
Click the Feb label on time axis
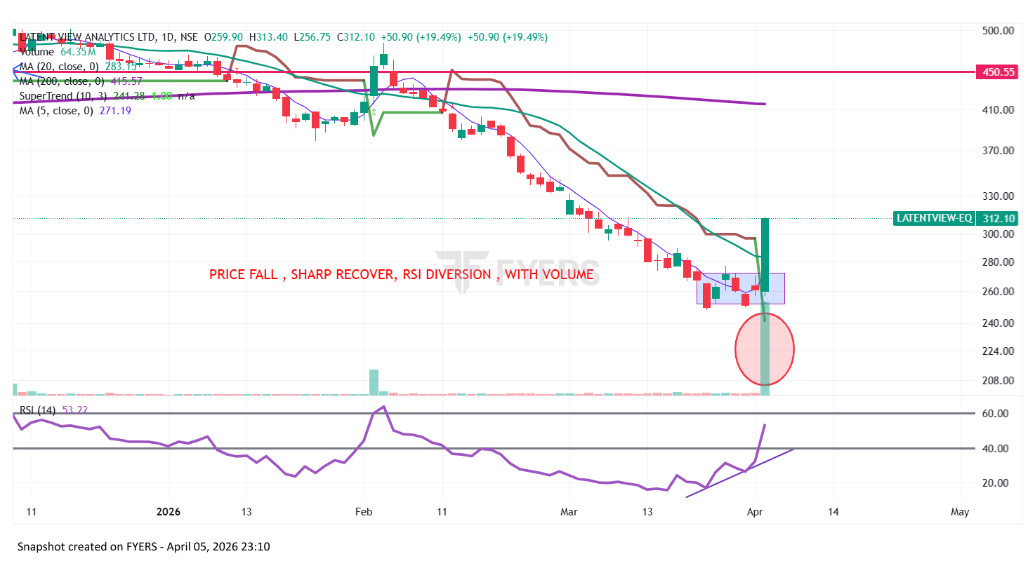tap(363, 512)
